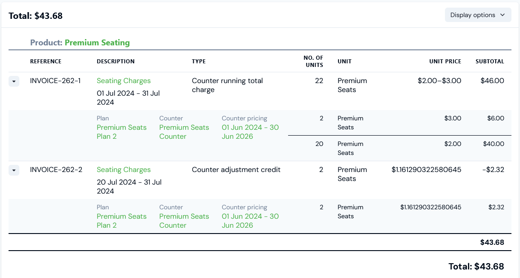This screenshot has width=520, height=278.
Task: Select the INVOICE-262-1 reference text
Action: (55, 81)
